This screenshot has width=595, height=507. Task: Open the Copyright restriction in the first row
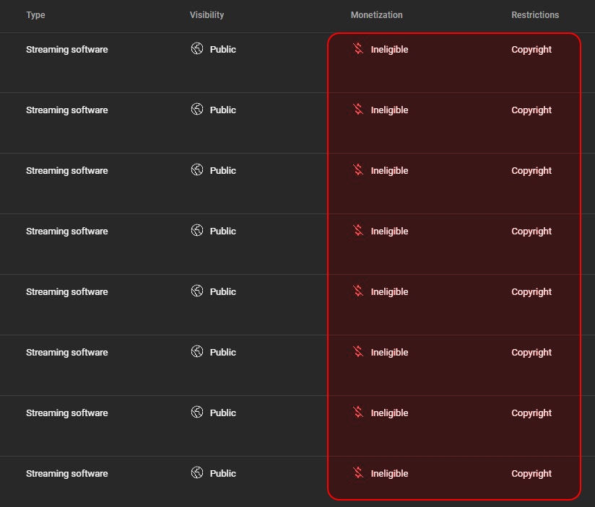531,50
